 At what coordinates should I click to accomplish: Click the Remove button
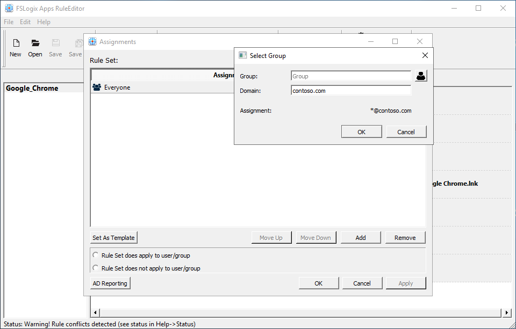pos(405,237)
